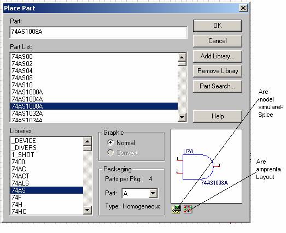This screenshot has height=233, width=286.
Task: Click the Part Search button
Action: tap(218, 86)
